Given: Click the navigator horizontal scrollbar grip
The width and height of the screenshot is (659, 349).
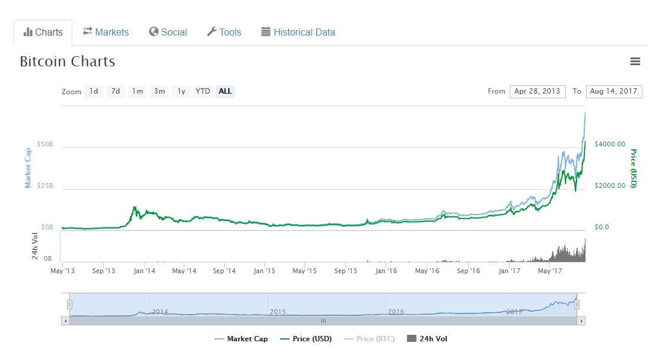Looking at the screenshot, I should (323, 321).
